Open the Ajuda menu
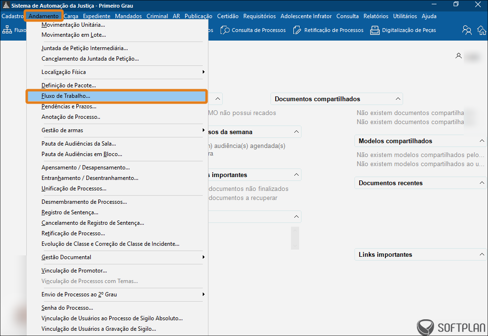This screenshot has width=488, height=336. [429, 16]
